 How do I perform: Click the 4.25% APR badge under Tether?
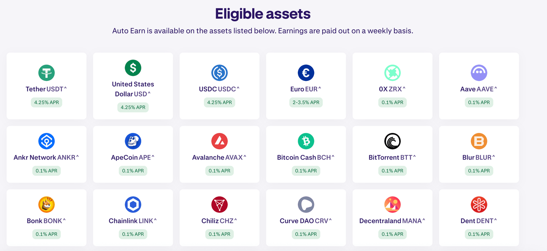pyautogui.click(x=46, y=103)
